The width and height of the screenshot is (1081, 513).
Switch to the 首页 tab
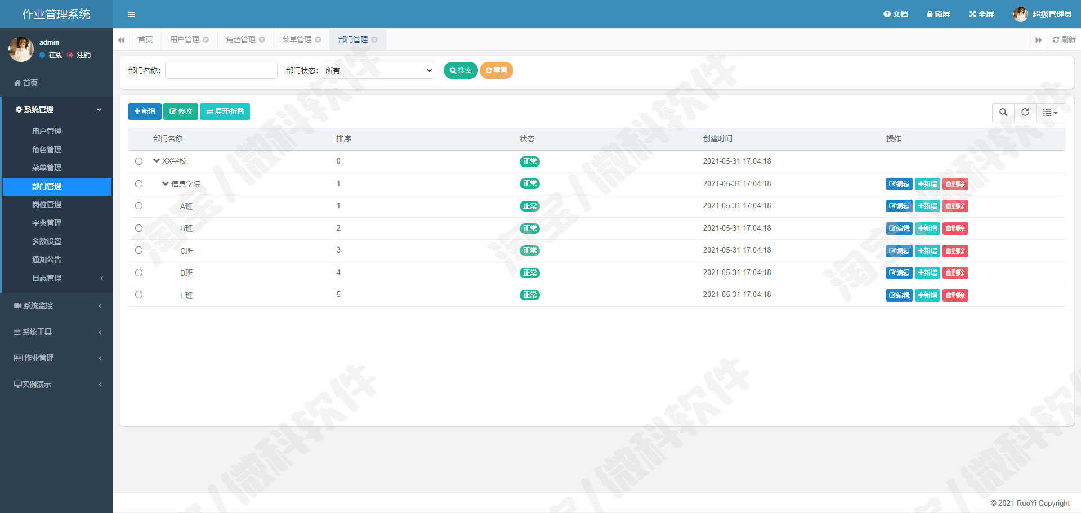pos(145,39)
